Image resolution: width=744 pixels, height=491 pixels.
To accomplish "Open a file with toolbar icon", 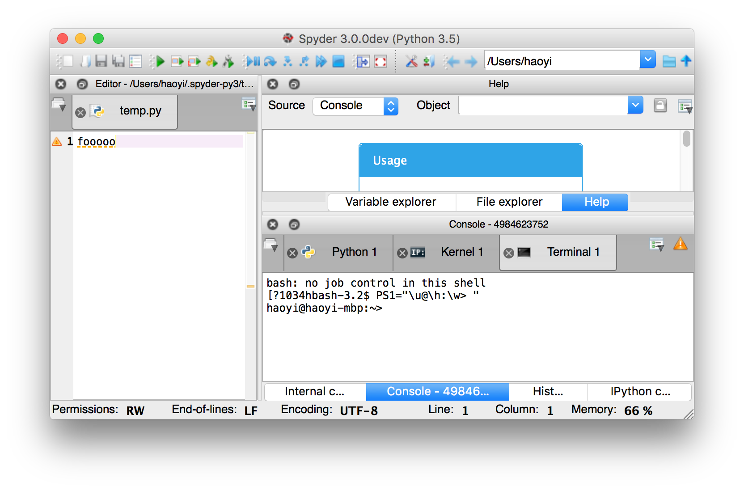I will (85, 61).
